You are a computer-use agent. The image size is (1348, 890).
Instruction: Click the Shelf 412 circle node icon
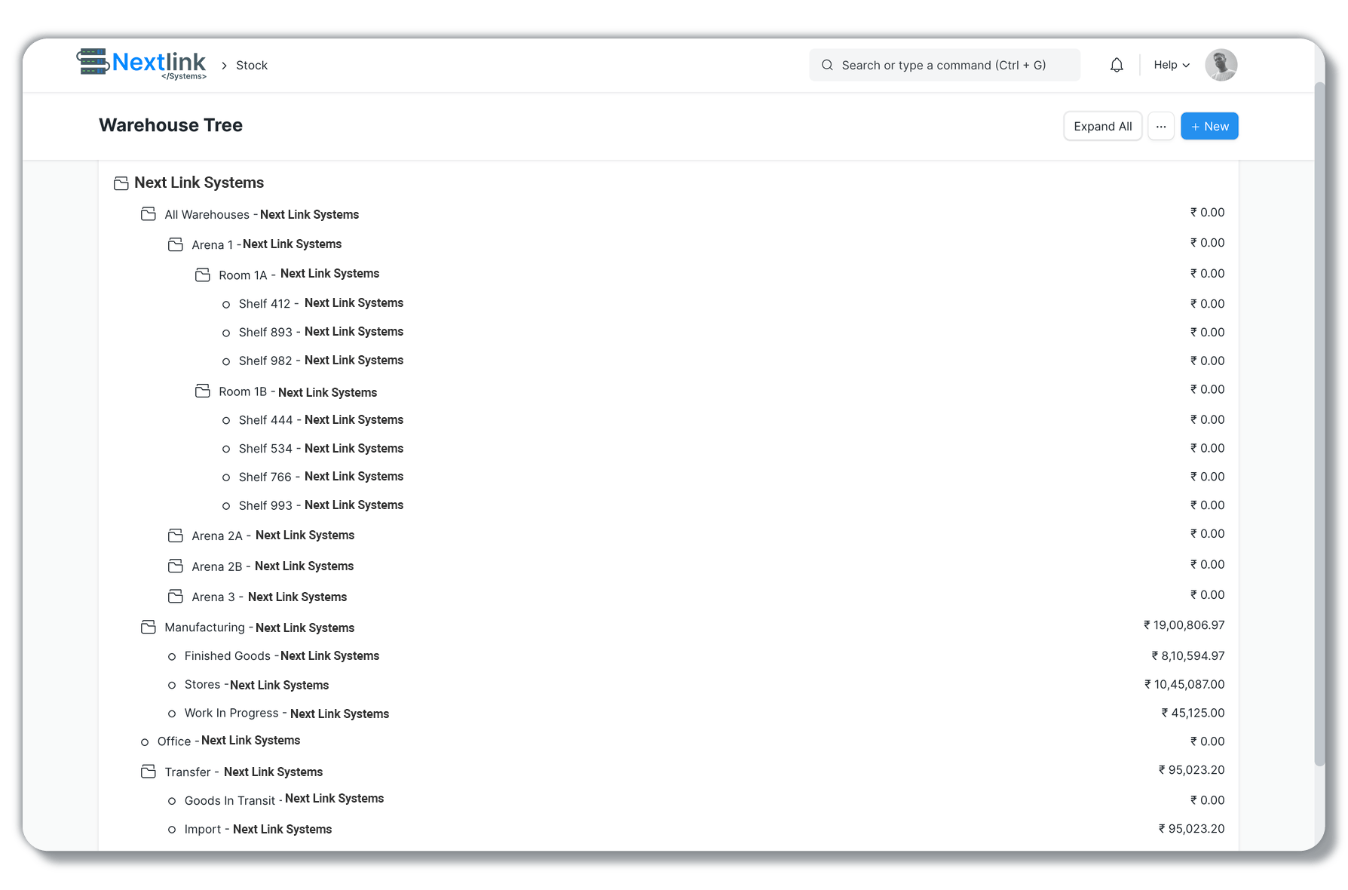pos(226,305)
